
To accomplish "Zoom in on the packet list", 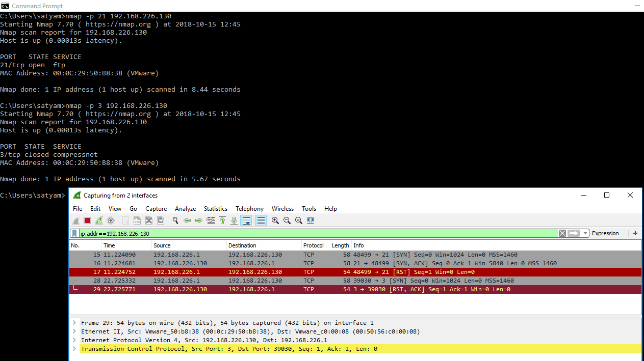I will [275, 220].
